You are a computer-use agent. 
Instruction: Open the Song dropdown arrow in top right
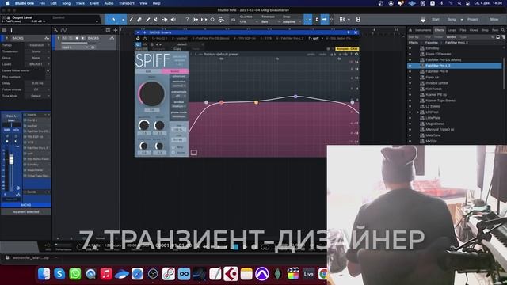(461, 20)
